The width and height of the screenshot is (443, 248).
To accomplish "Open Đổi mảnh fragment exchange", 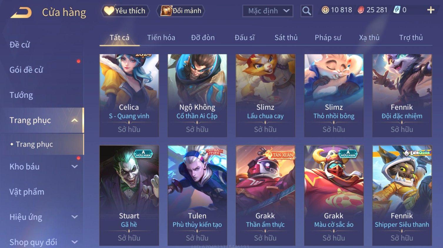I will 181,11.
